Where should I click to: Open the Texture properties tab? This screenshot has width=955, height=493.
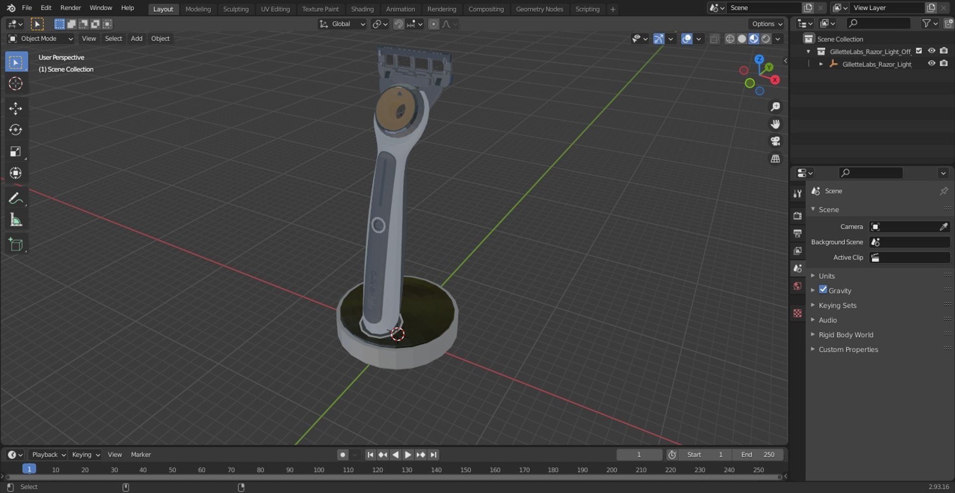point(797,313)
